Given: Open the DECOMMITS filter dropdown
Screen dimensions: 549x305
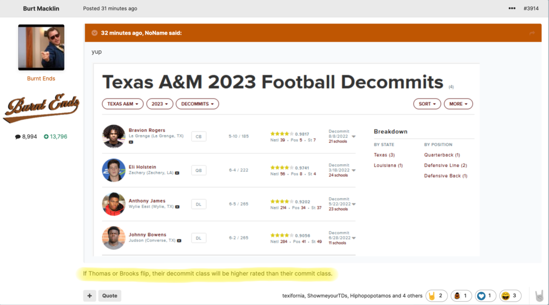Looking at the screenshot, I should (198, 103).
